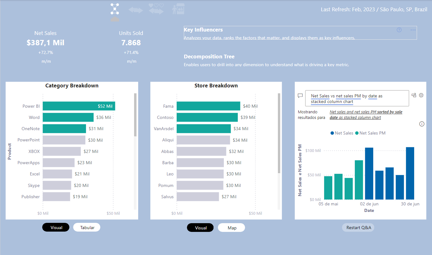Click the tallest teal column in the Q&A chart
432x255 pixels.
coord(359,180)
